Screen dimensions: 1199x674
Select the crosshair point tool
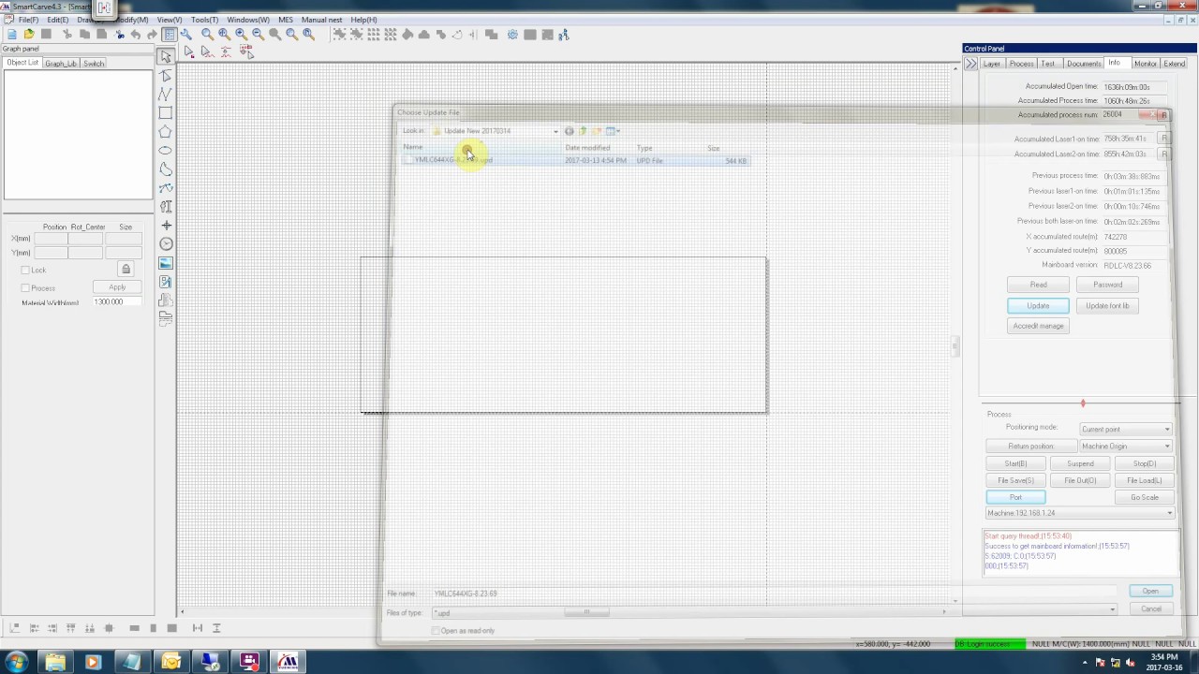(166, 226)
